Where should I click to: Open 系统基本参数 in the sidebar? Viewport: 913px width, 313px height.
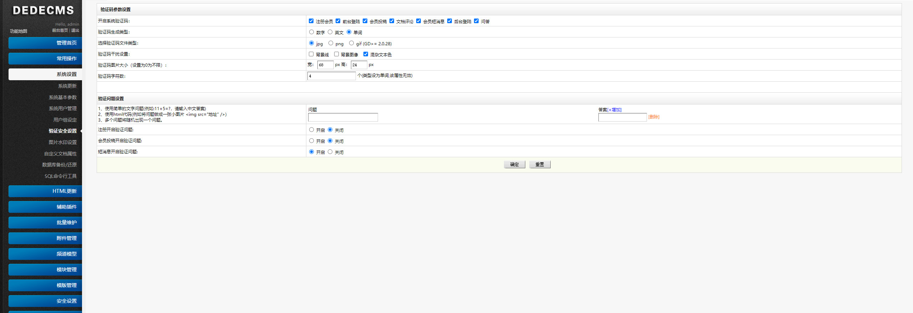click(x=63, y=97)
